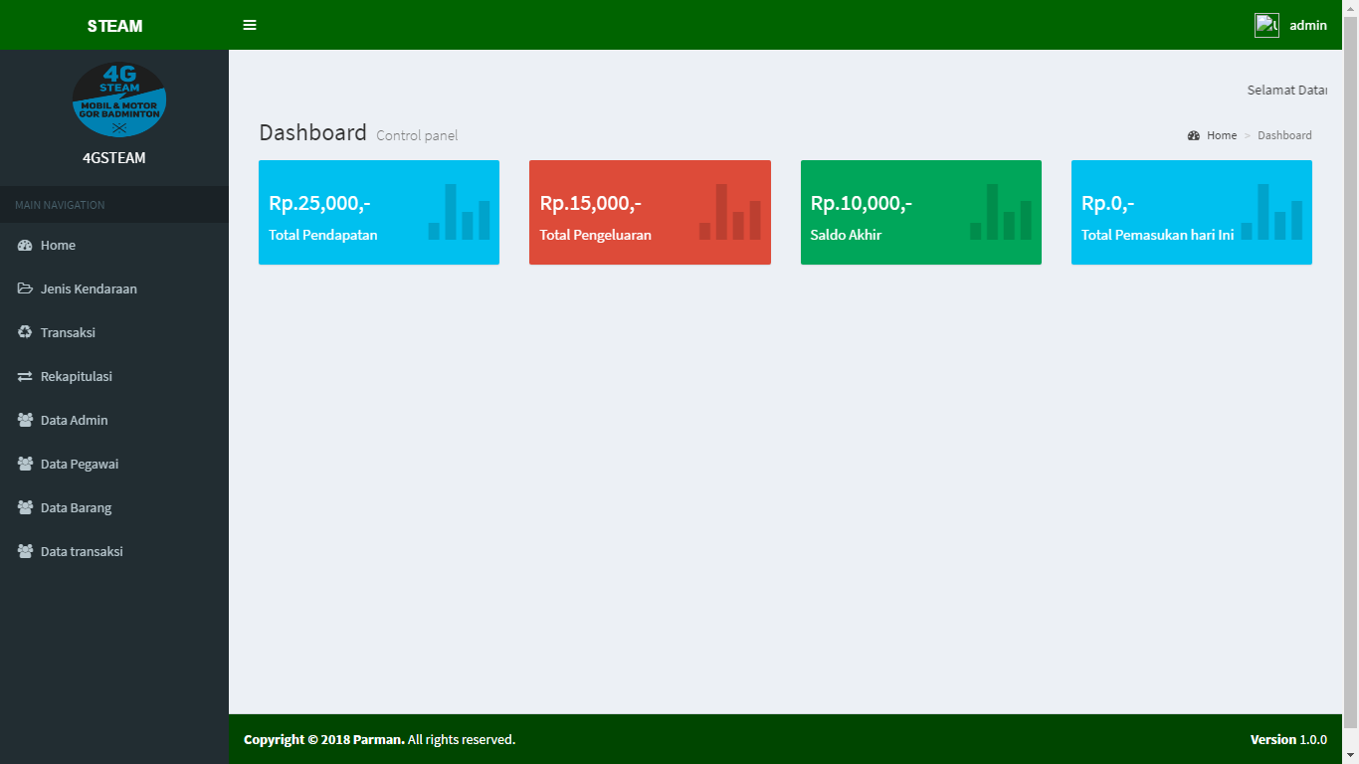Click the Total Pemasukan hari Ini box
Screen dimensions: 1359x764
(x=1191, y=212)
